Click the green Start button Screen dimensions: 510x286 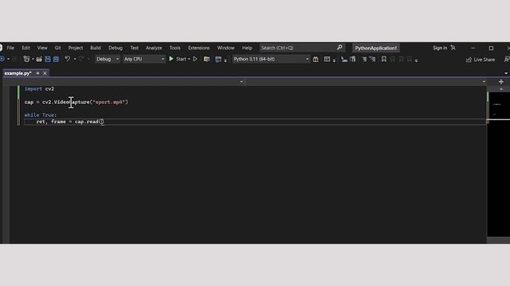coord(178,59)
